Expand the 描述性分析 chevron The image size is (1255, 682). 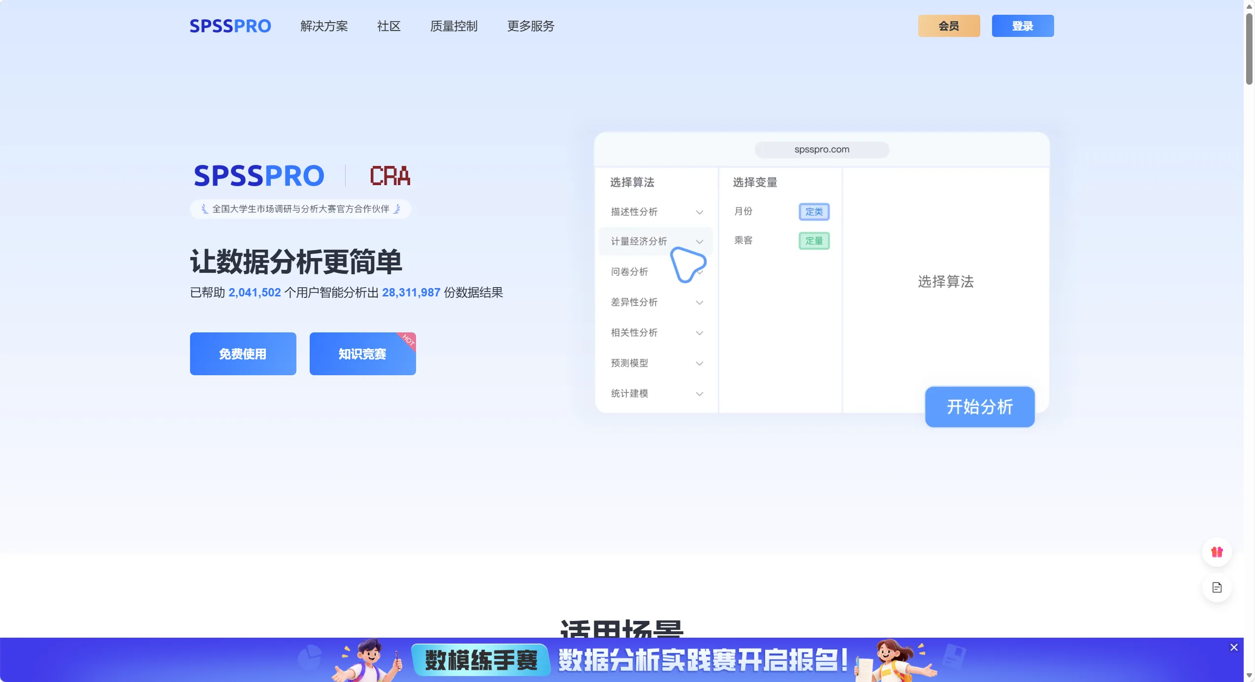pyautogui.click(x=699, y=212)
